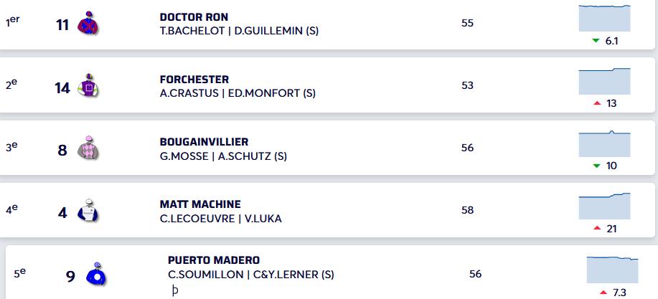Click green down arrow beside odds 6.1
The height and width of the screenshot is (299, 658).
click(x=596, y=41)
